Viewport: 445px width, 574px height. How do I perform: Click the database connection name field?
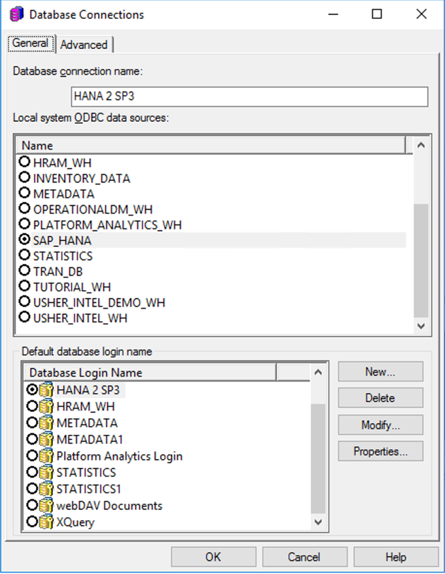pyautogui.click(x=250, y=97)
